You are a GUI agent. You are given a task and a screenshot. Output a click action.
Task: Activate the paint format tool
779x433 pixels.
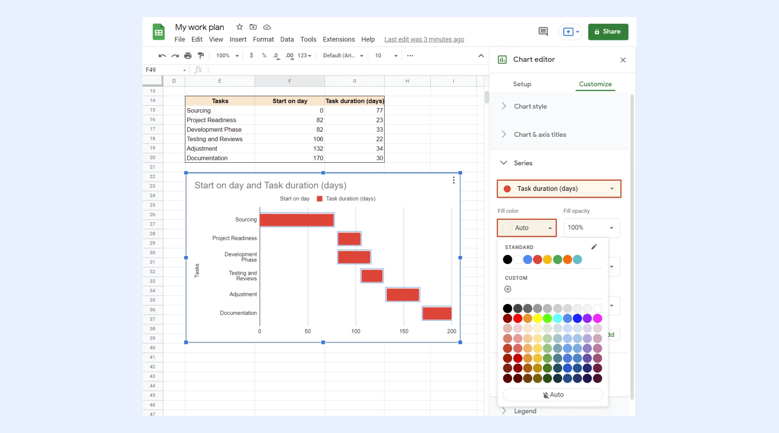point(201,56)
